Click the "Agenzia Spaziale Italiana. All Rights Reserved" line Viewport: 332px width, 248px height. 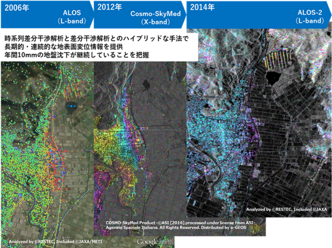[x=176, y=227]
